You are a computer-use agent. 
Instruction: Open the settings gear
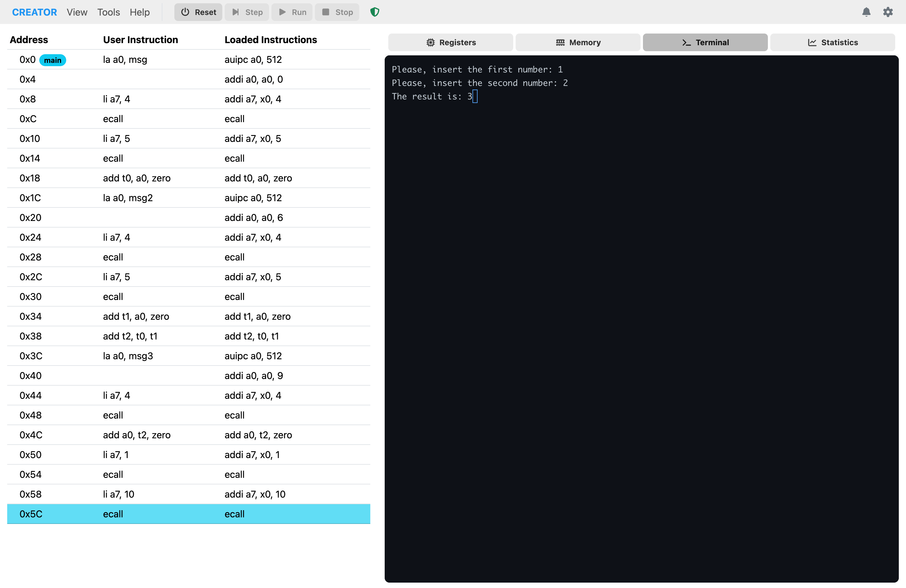(889, 12)
